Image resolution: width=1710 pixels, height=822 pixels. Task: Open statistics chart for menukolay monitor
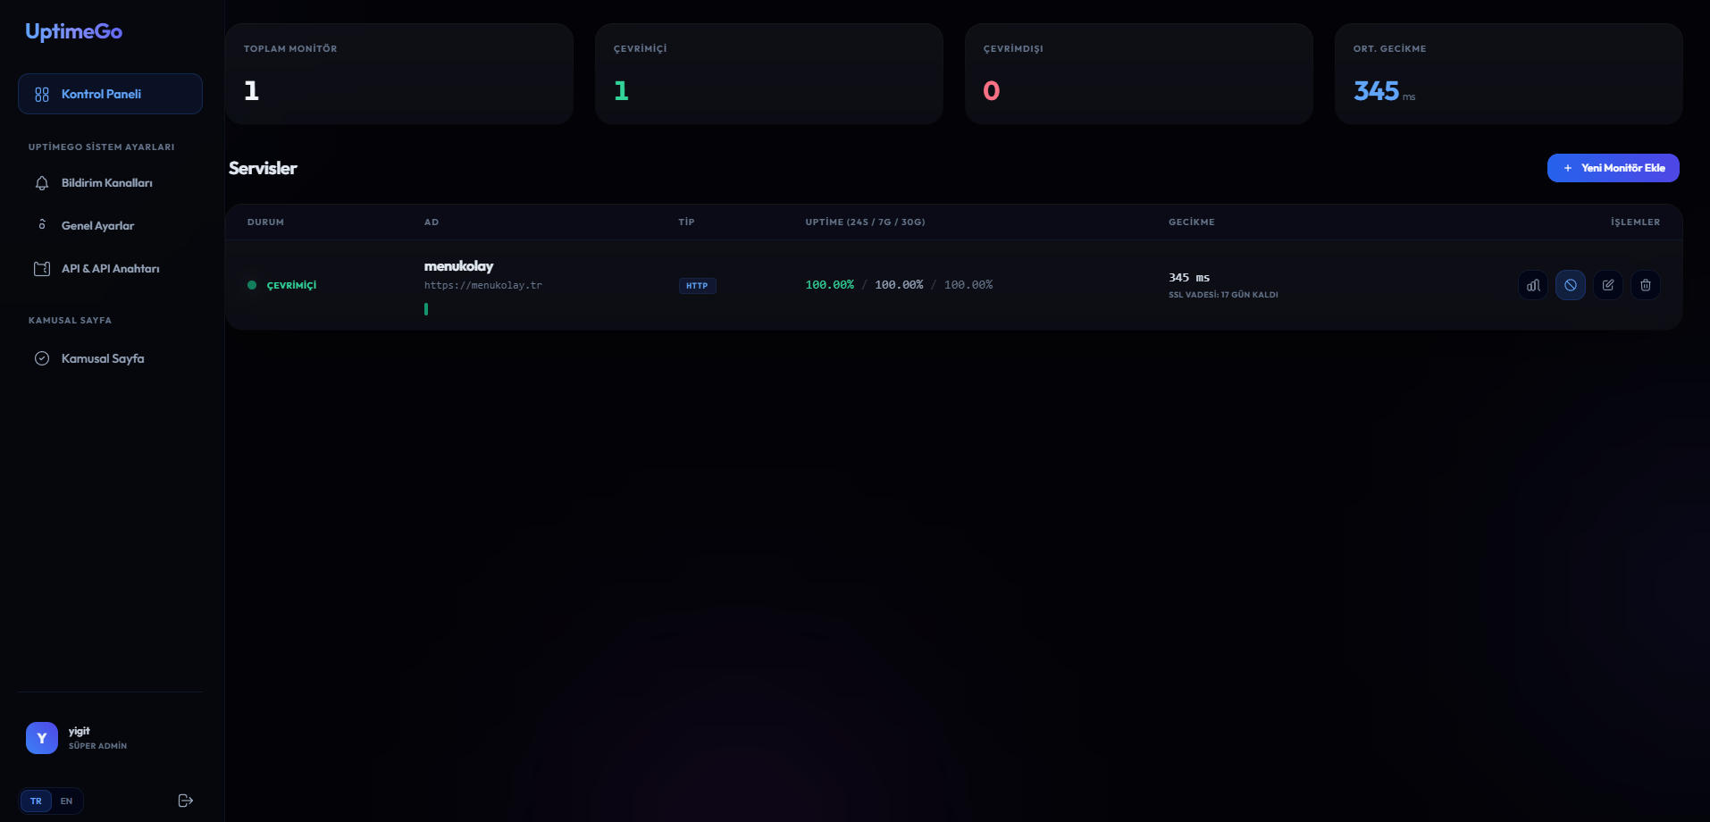coord(1533,285)
